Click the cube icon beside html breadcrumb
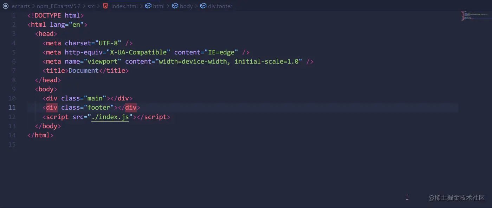The height and width of the screenshot is (208, 492). pyautogui.click(x=148, y=6)
